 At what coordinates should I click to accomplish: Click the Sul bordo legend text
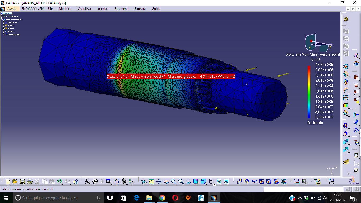click(315, 123)
